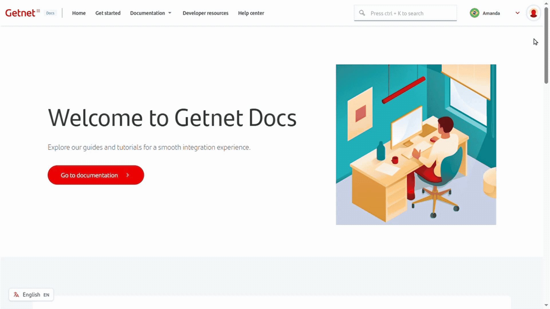
Task: Click the translate icon beside English
Action: click(x=16, y=295)
